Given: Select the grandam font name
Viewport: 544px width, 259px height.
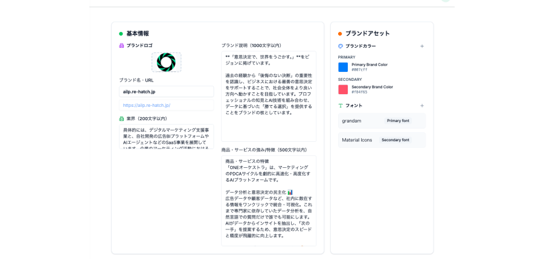Looking at the screenshot, I should [351, 121].
